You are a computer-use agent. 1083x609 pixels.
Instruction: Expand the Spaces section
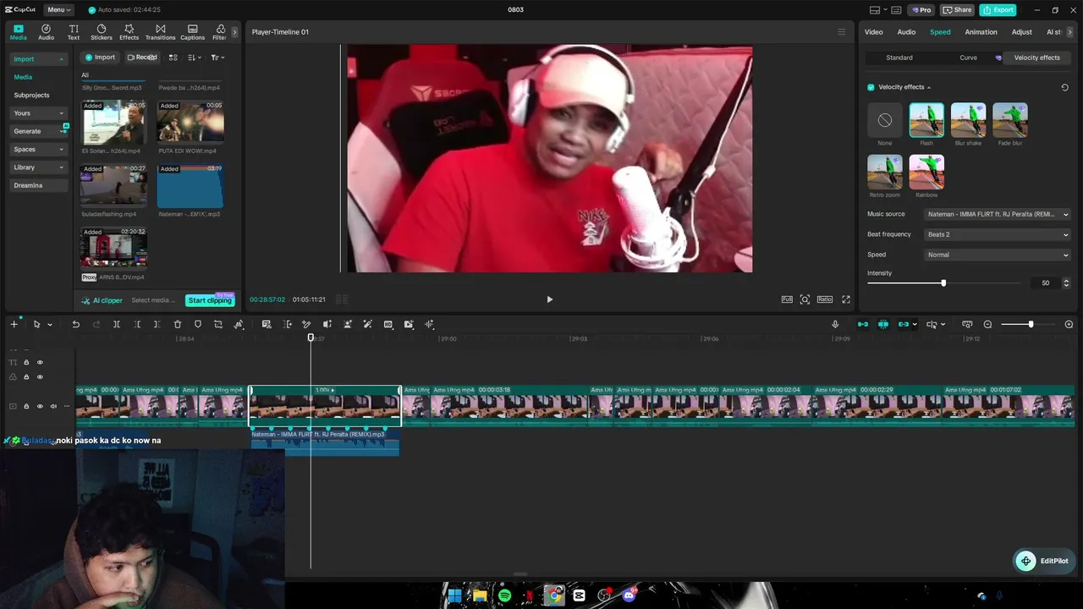[x=39, y=150]
